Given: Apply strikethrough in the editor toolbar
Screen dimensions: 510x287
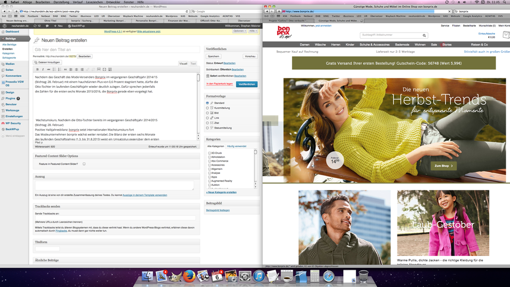Looking at the screenshot, I should pos(49,69).
